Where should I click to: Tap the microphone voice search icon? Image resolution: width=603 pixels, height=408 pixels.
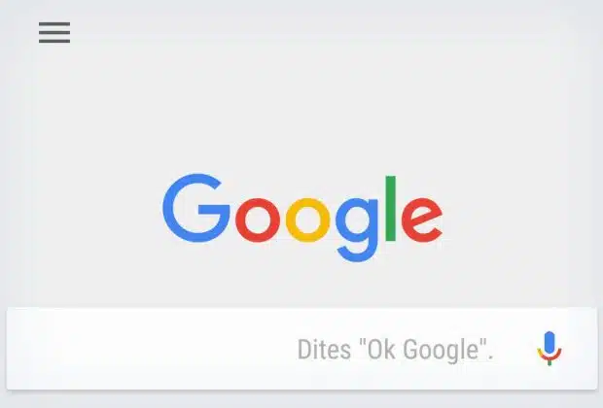[550, 348]
